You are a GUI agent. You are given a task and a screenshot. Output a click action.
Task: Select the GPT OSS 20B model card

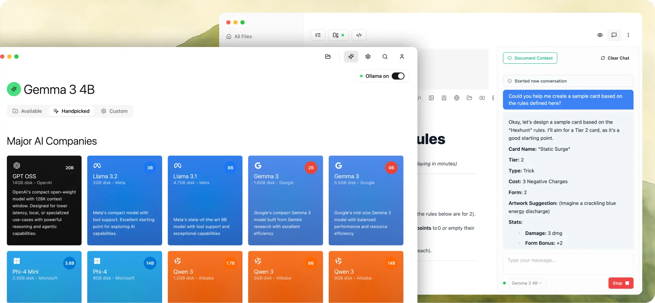[x=44, y=200]
